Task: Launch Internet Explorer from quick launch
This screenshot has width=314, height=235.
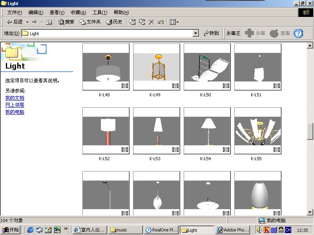Action: pyautogui.click(x=30, y=230)
